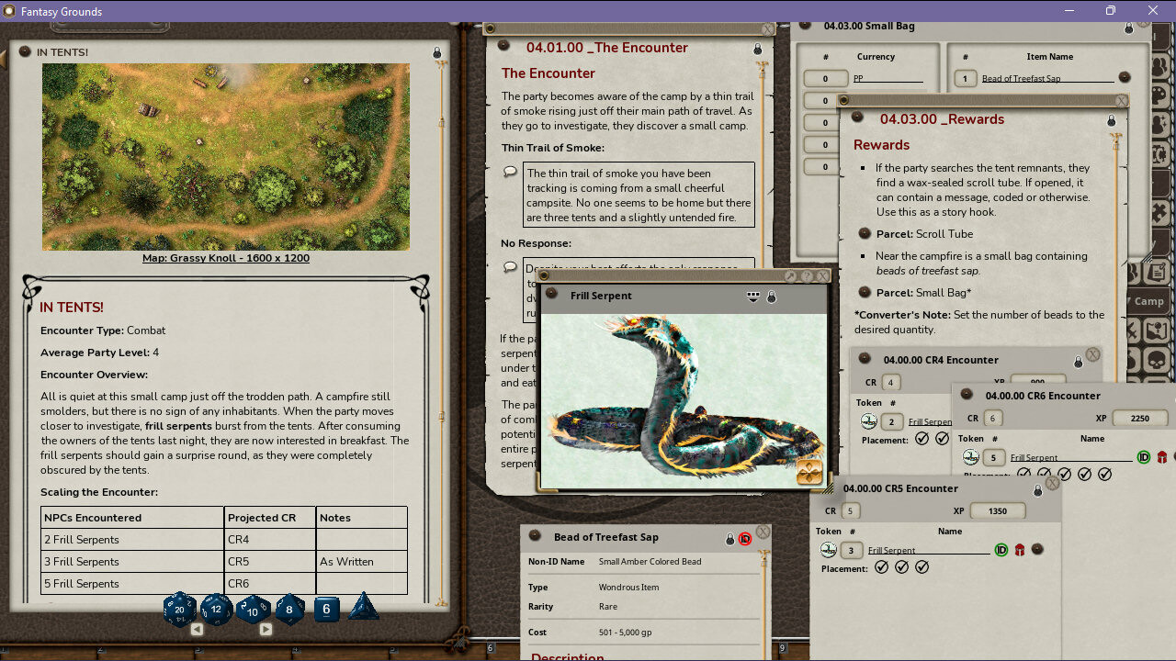1176x661 pixels.
Task: Click the forward page arrow below the IN TENTS page
Action: 267,629
